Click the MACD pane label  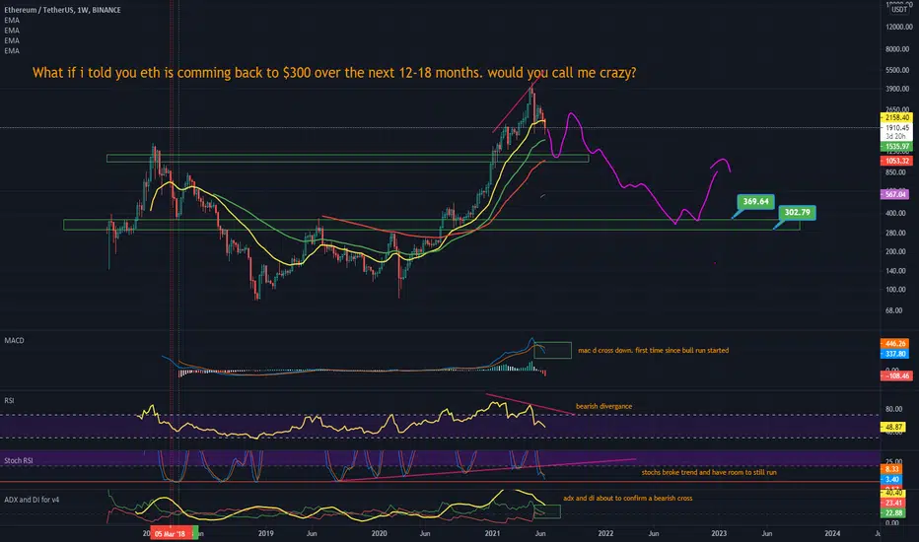click(x=14, y=340)
